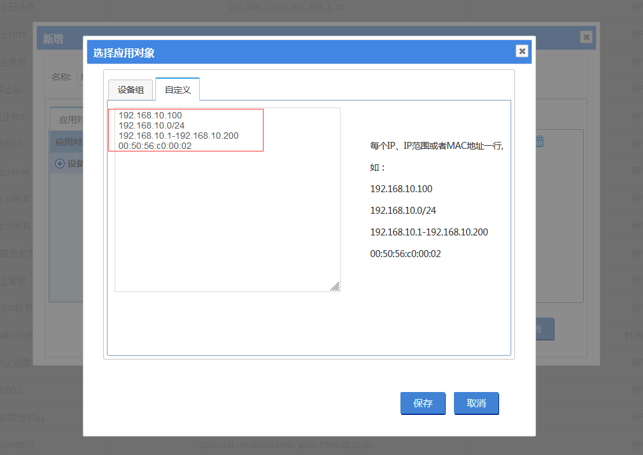Close the 选择应用对象 dialog
This screenshot has width=643, height=455.
(522, 52)
